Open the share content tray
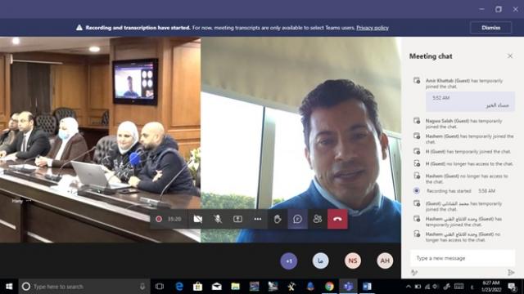This screenshot has width=524, height=294. click(x=237, y=219)
